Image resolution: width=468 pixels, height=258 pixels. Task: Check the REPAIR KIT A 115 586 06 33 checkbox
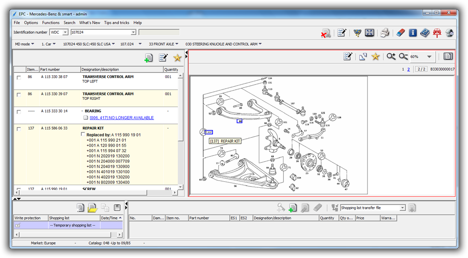[x=19, y=129]
